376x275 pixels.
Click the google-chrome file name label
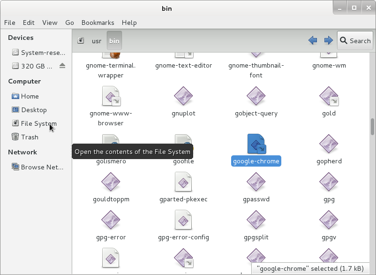click(x=256, y=161)
